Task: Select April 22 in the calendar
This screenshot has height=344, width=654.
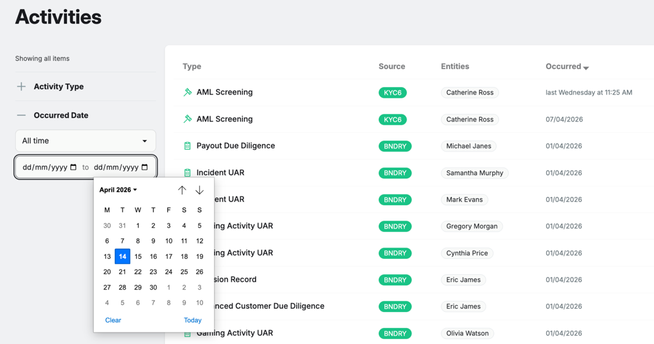Action: point(138,272)
